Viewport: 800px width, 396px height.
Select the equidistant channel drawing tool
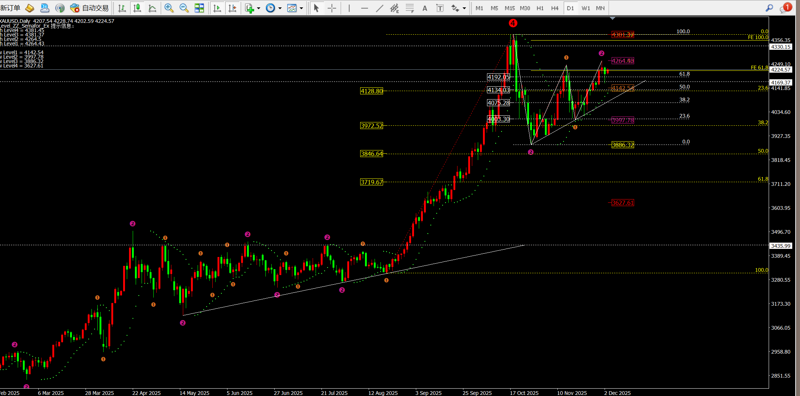[394, 8]
